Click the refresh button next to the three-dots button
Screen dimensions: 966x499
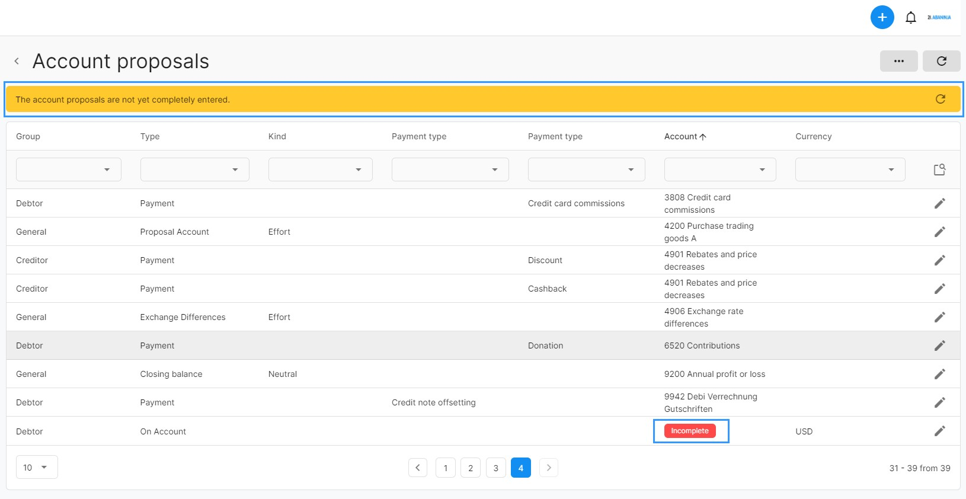[x=941, y=61]
